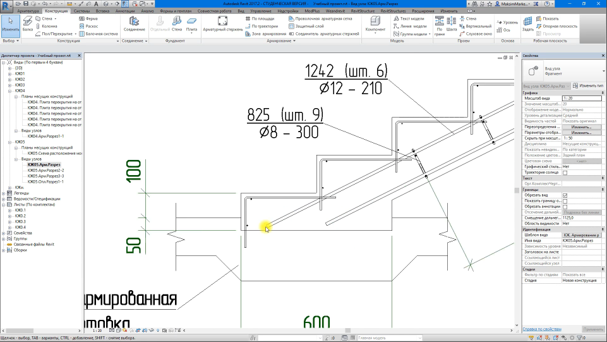This screenshot has height=342, width=607.
Task: Switch to the Архитектура ribbon tab
Action: 28,11
